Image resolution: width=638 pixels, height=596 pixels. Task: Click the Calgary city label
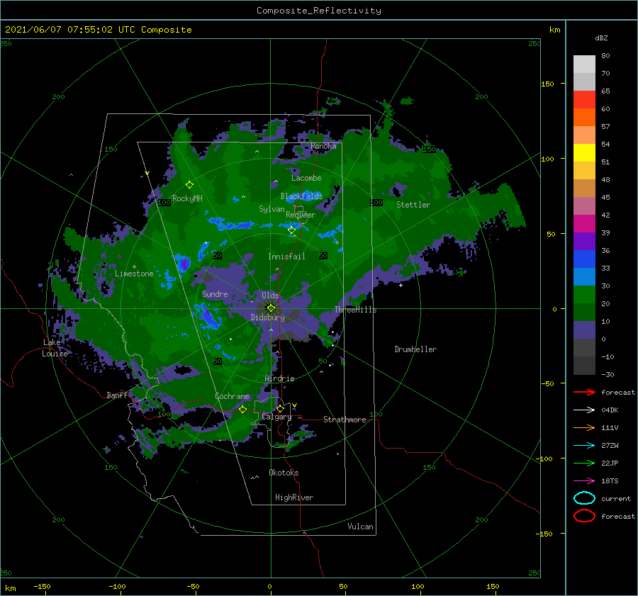(276, 417)
